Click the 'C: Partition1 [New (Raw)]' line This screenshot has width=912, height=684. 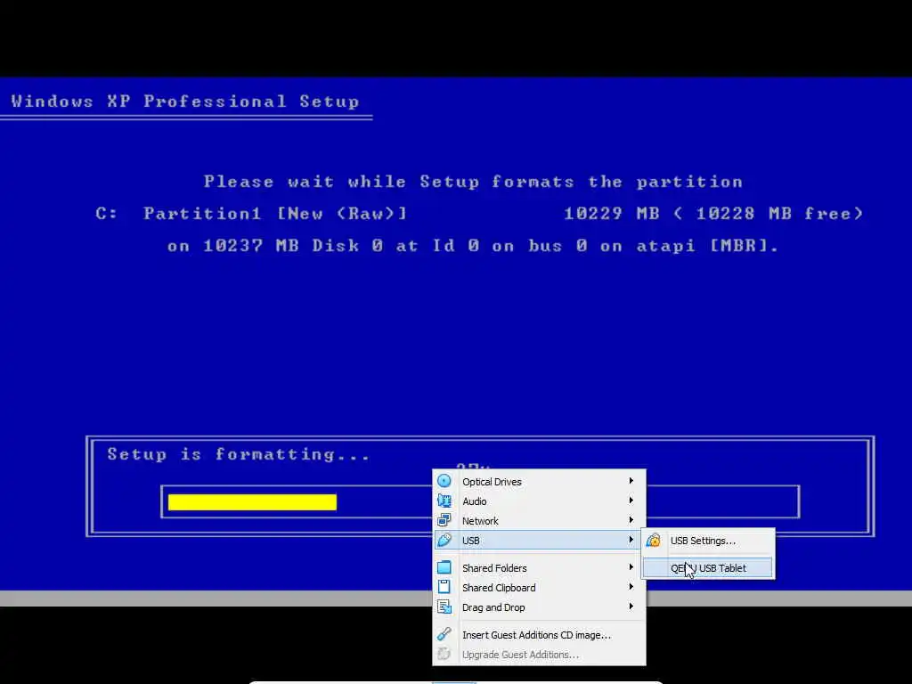[251, 214]
